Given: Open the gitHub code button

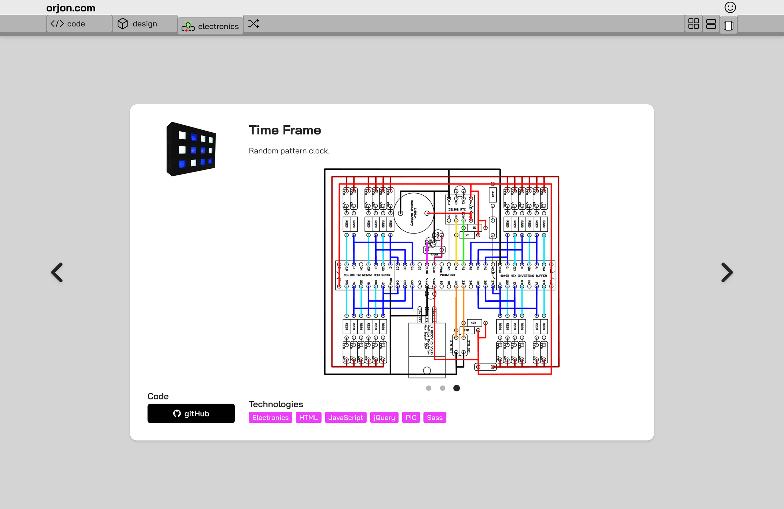Looking at the screenshot, I should tap(191, 413).
